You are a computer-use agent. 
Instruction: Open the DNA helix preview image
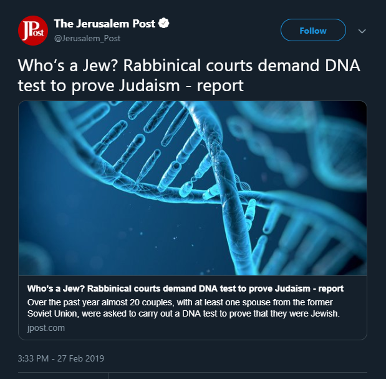(x=192, y=188)
